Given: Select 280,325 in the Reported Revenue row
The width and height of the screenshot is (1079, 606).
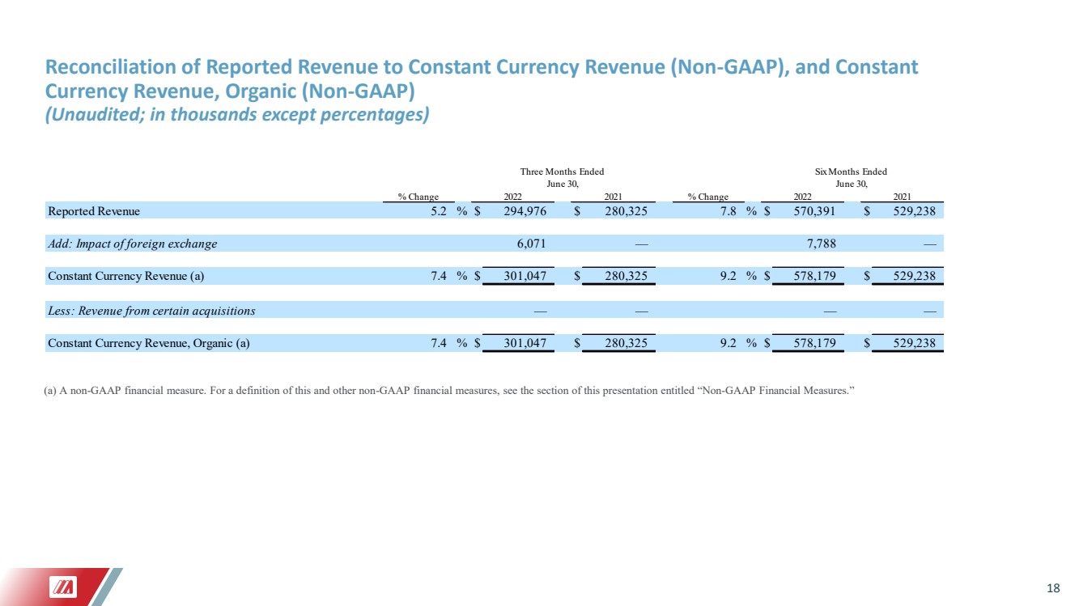Looking at the screenshot, I should [x=628, y=211].
